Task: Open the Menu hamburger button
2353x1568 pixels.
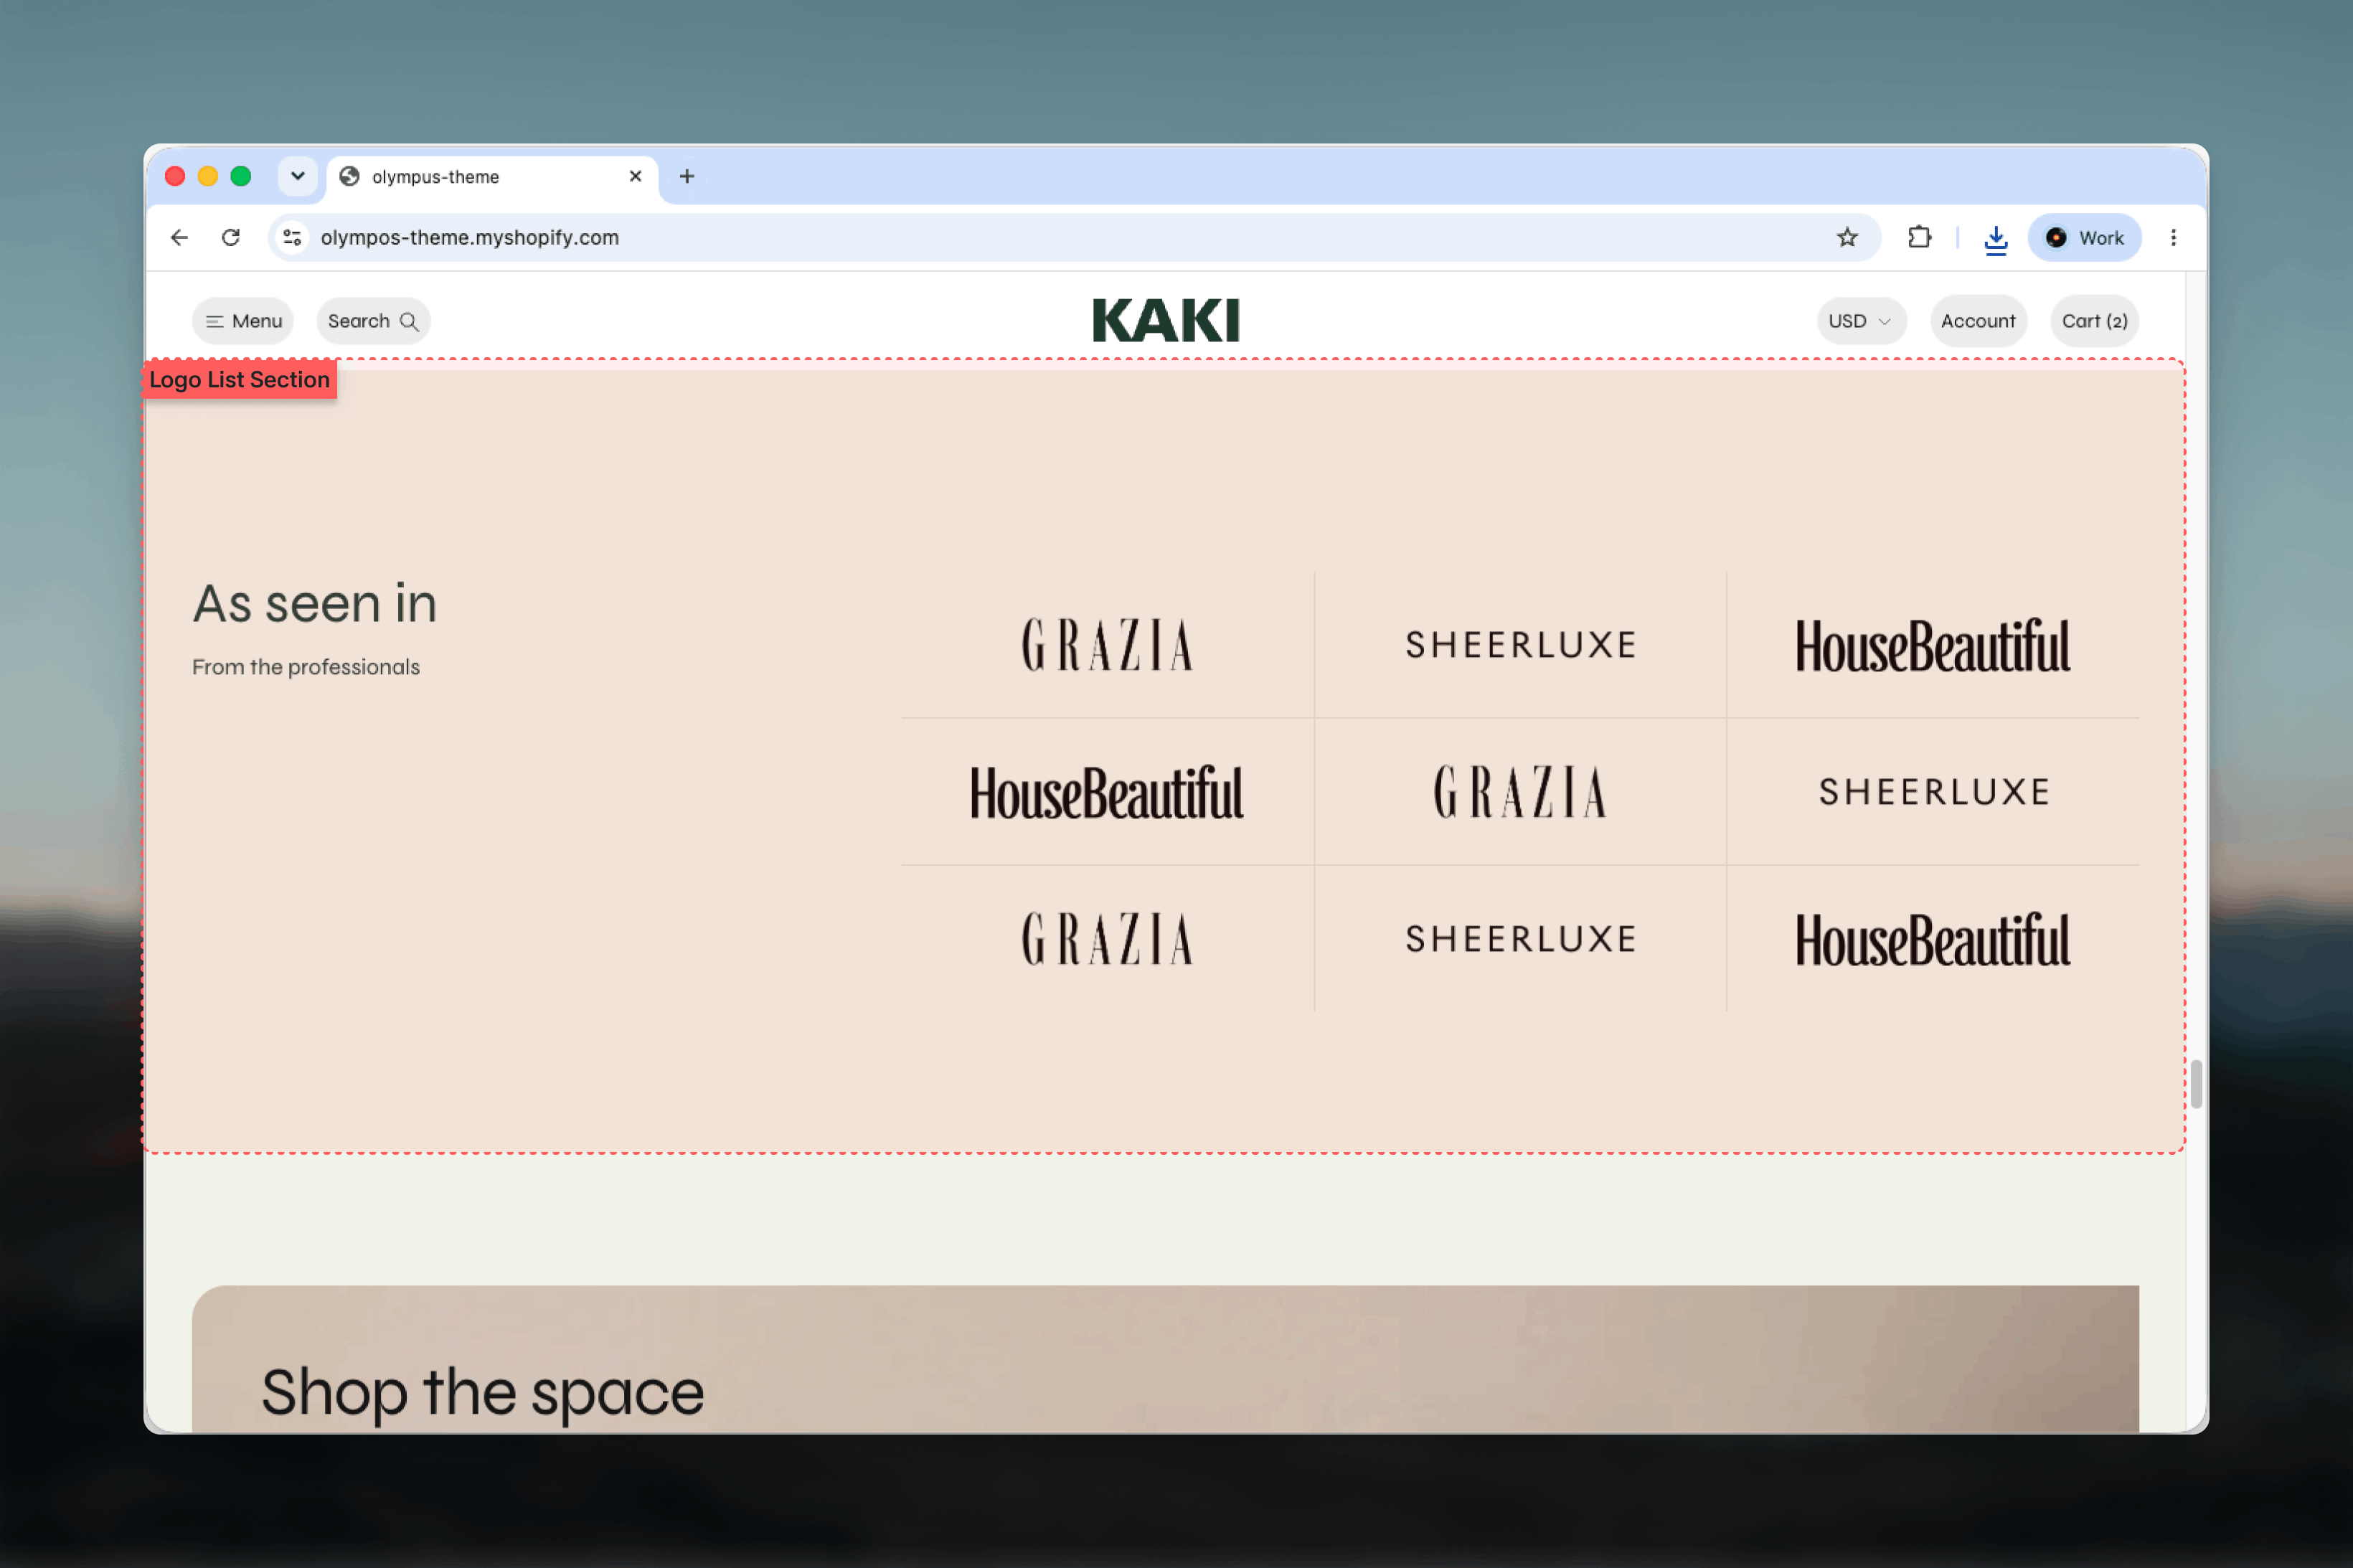Action: [243, 321]
